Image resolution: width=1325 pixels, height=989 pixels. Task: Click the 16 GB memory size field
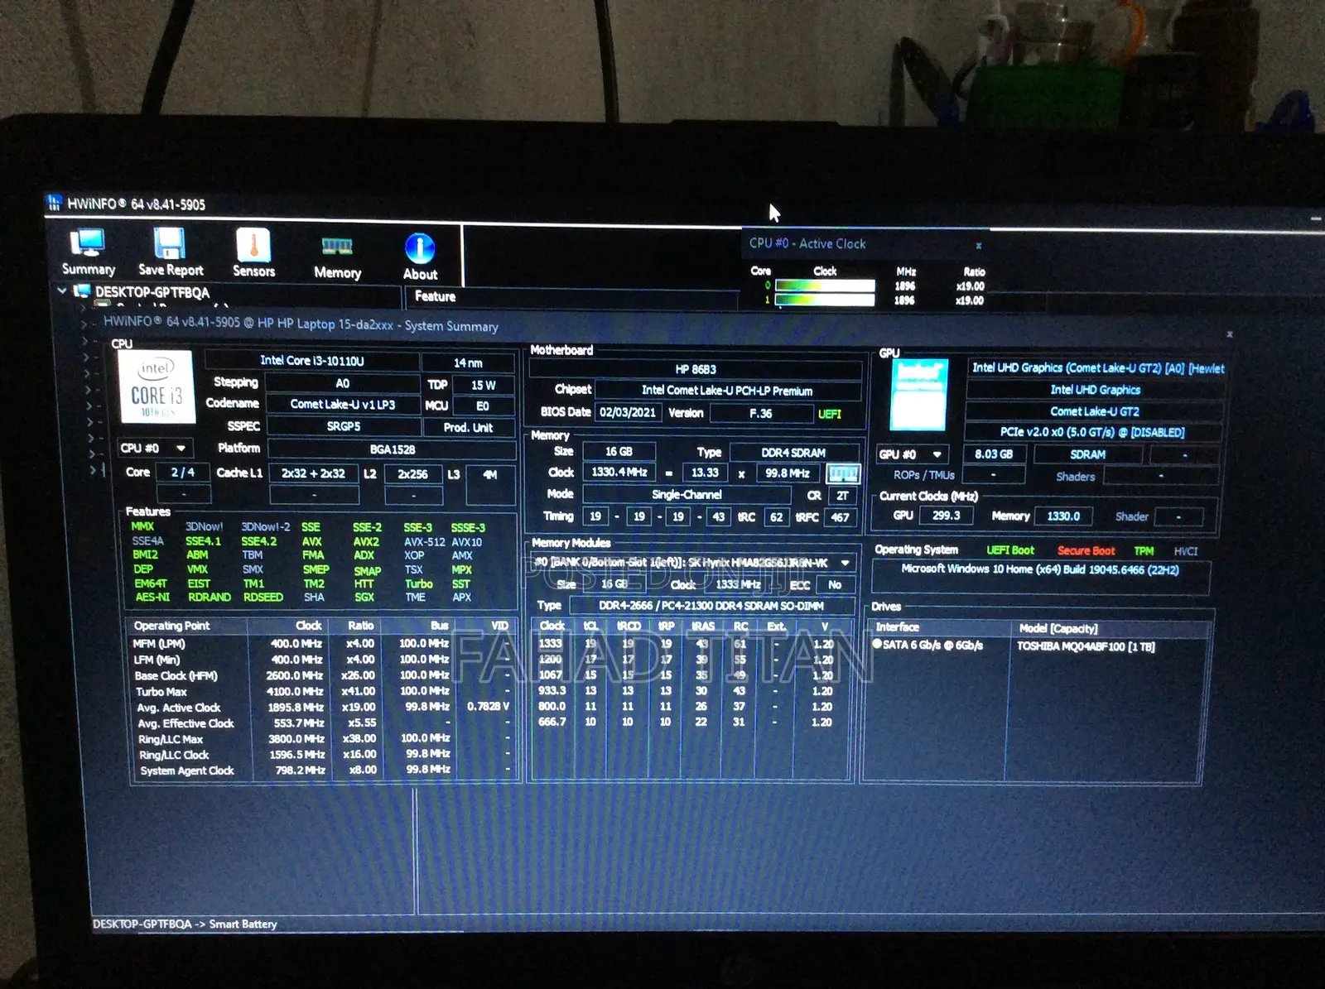coord(619,452)
